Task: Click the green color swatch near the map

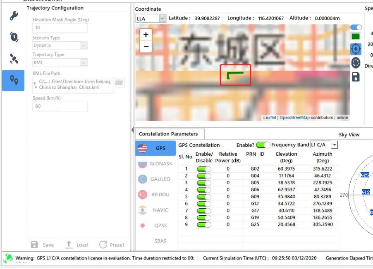Action: coord(355,36)
